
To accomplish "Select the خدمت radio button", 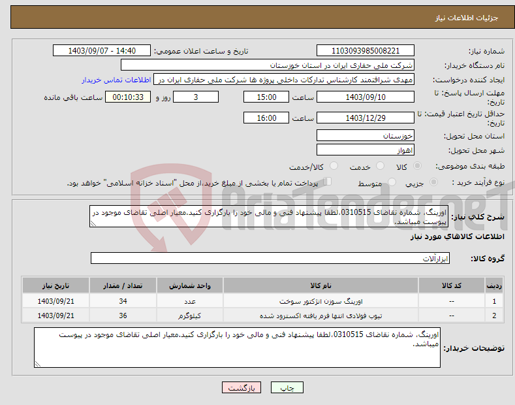I will 380,166.
